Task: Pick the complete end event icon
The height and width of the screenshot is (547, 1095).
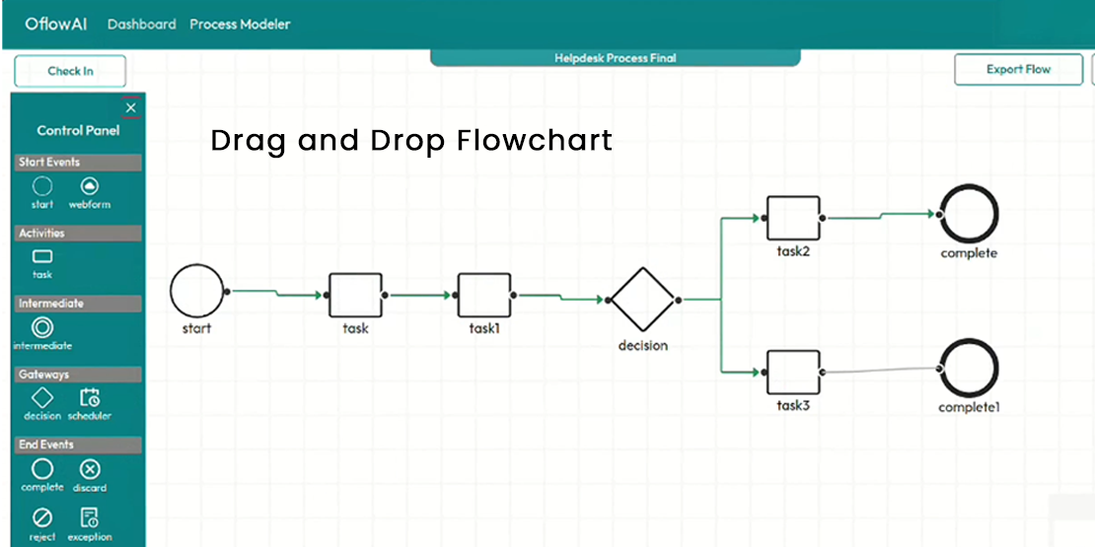Action: click(x=42, y=470)
